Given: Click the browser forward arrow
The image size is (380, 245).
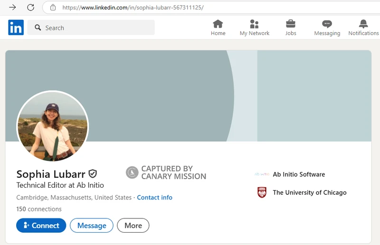Looking at the screenshot, I should (13, 8).
